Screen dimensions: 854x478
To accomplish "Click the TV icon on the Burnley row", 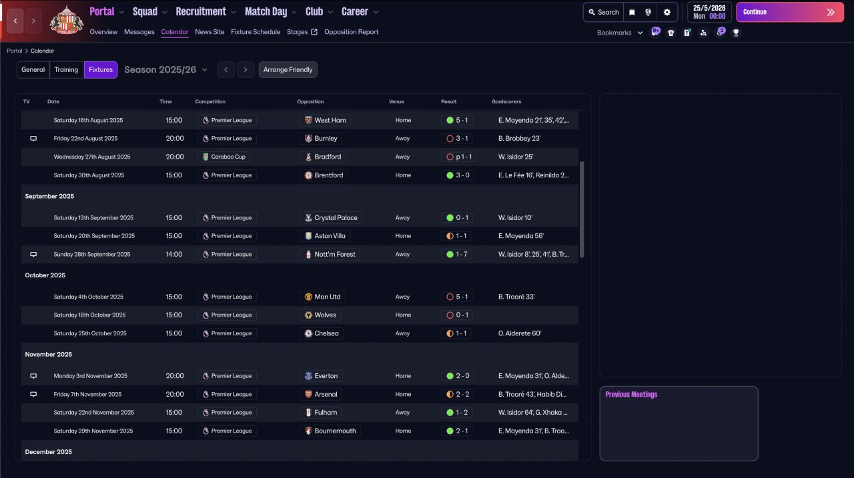I will 33,139.
